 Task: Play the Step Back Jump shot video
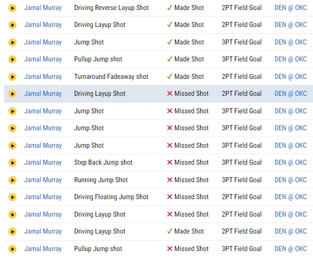coord(12,162)
